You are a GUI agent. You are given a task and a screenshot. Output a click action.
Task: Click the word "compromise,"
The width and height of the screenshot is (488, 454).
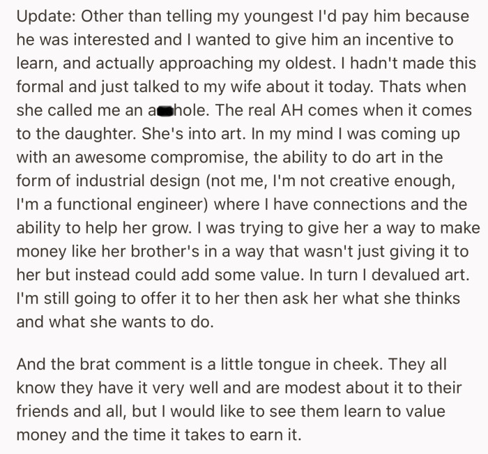pos(199,157)
